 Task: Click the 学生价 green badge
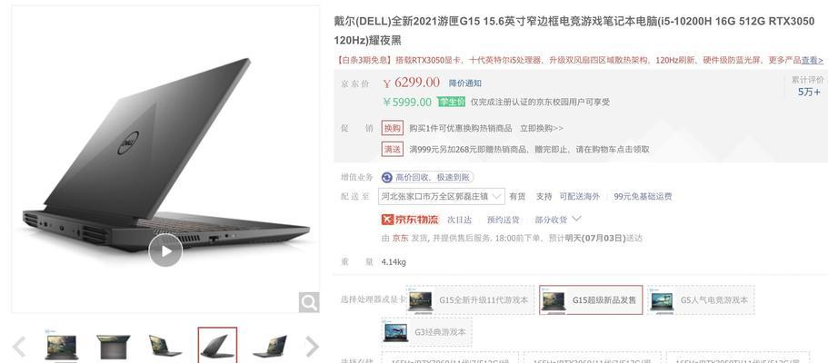click(x=451, y=102)
